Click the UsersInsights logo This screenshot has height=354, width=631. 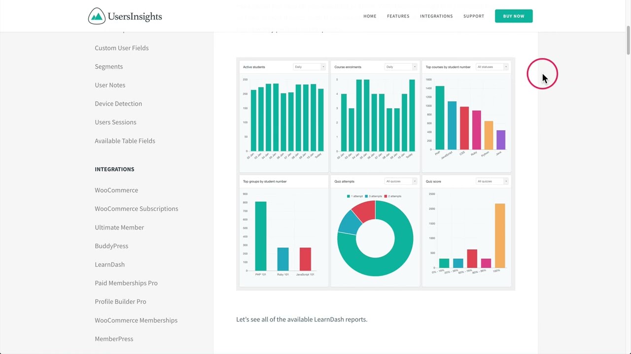[125, 16]
